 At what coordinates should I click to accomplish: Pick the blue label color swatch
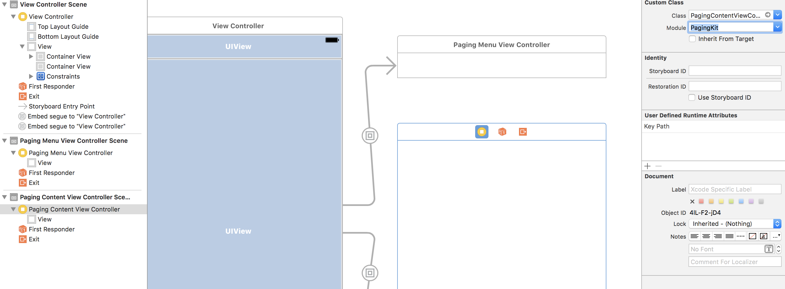(x=741, y=201)
